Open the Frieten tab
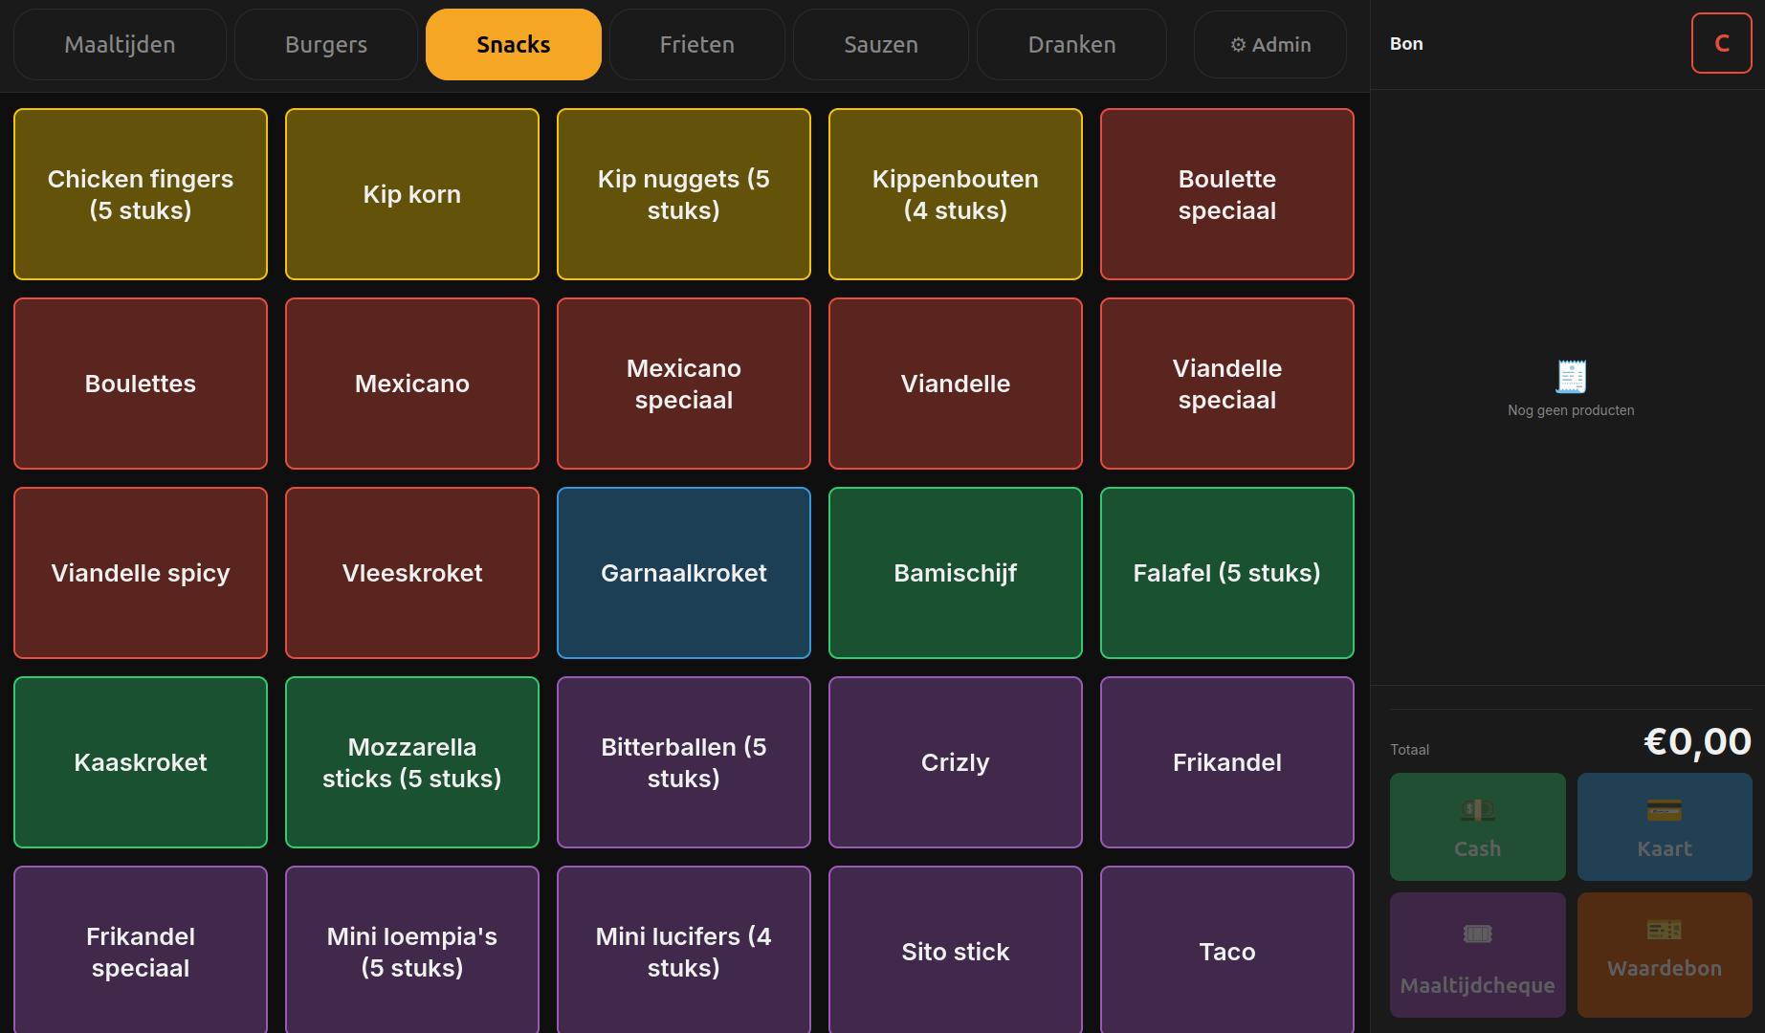This screenshot has width=1765, height=1033. click(x=697, y=44)
